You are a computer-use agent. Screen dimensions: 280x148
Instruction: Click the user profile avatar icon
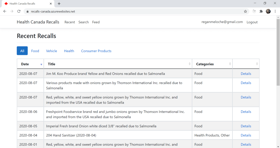pyautogui.click(x=268, y=11)
